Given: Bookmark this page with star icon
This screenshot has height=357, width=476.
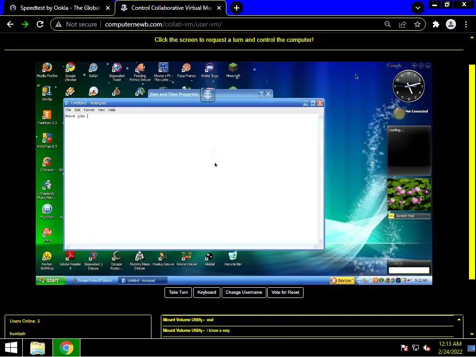Looking at the screenshot, I should (417, 24).
